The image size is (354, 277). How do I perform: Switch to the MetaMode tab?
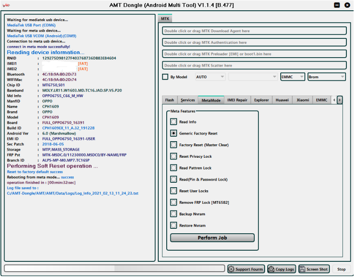tap(211, 100)
